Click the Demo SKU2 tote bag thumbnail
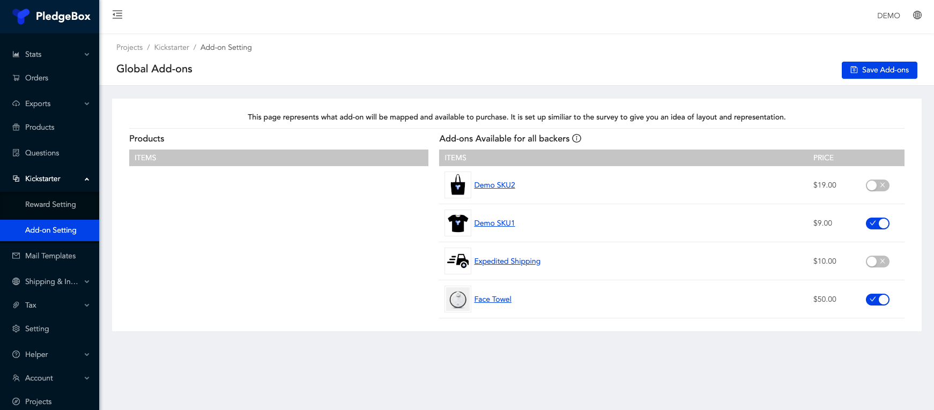This screenshot has height=410, width=934. [x=458, y=185]
